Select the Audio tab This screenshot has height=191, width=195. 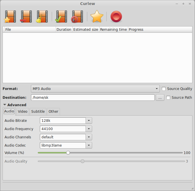[x=9, y=111]
